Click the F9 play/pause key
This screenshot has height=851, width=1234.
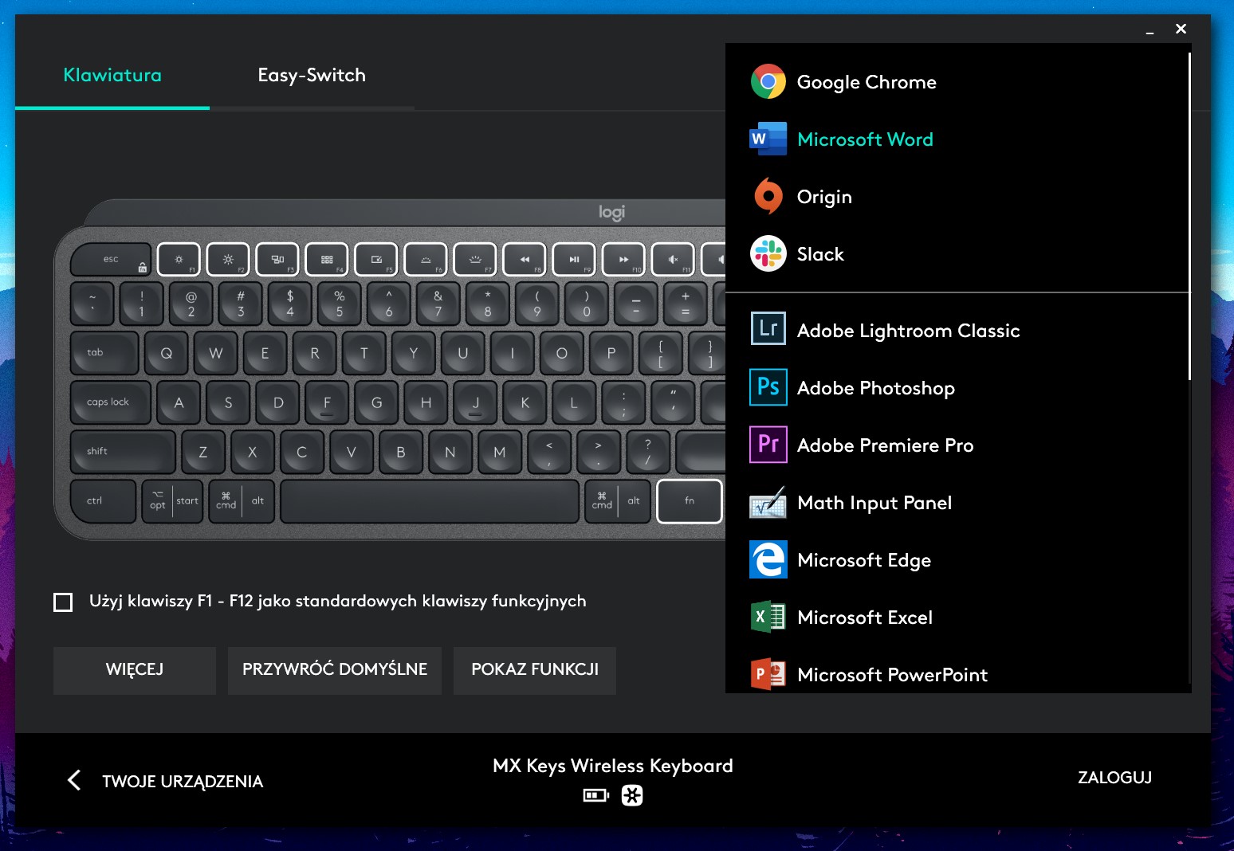574,260
